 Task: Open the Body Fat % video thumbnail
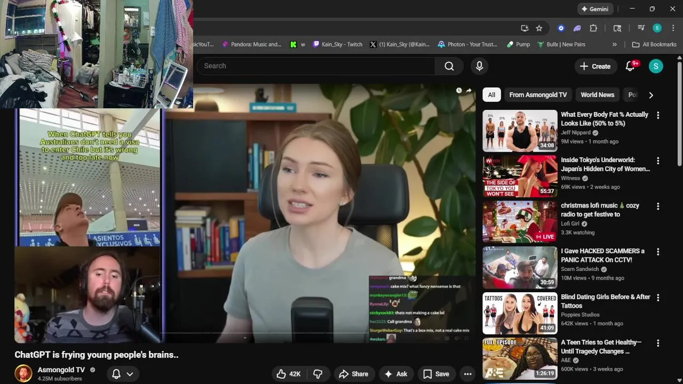coord(520,131)
